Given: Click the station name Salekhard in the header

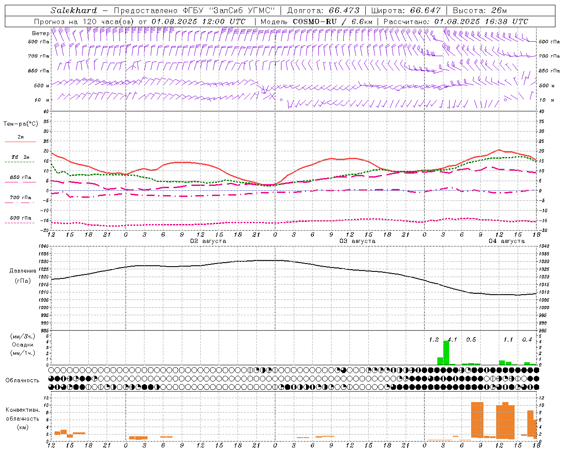Looking at the screenshot, I should pos(74,11).
